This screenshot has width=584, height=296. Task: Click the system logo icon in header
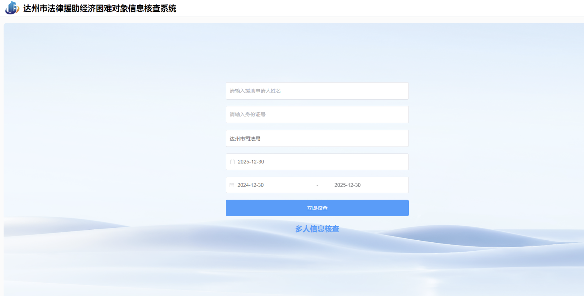coord(12,8)
